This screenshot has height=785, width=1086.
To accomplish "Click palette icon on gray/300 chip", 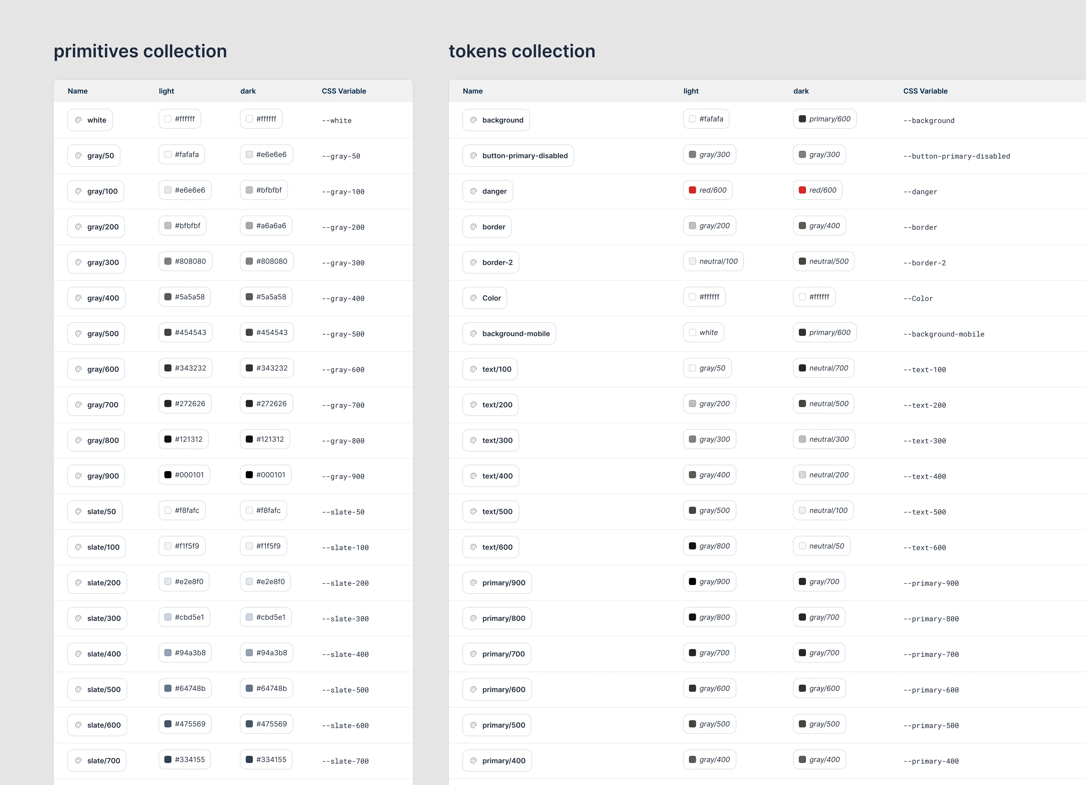I will [x=78, y=262].
